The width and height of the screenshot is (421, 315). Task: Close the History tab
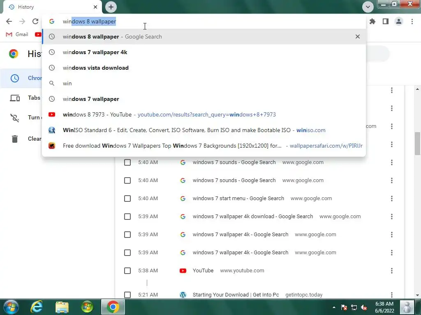pos(95,7)
